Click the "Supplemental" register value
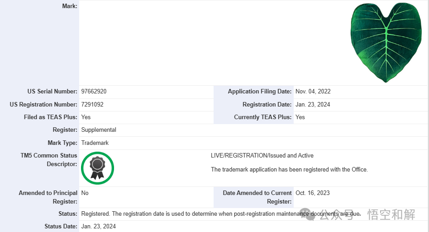Screen dimensions: 429x232 [99, 130]
